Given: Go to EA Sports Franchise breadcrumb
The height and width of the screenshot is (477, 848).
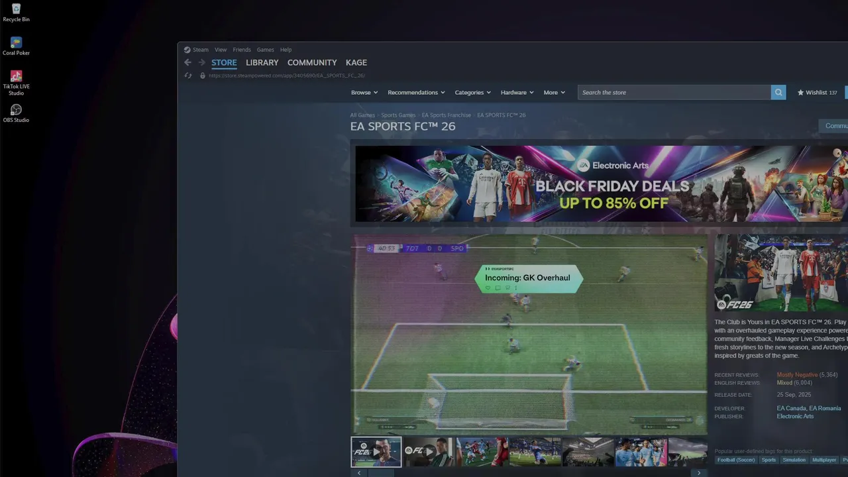Looking at the screenshot, I should pyautogui.click(x=447, y=115).
